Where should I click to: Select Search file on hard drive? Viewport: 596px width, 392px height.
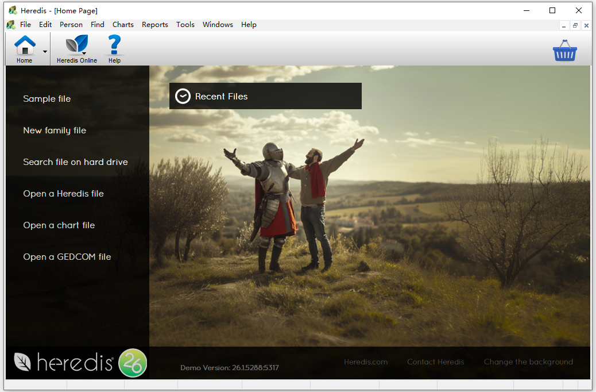(x=75, y=162)
